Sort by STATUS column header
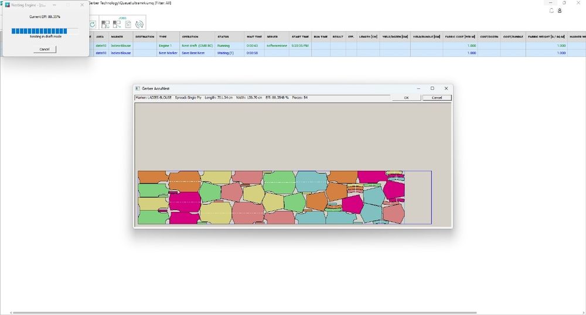 [230, 36]
